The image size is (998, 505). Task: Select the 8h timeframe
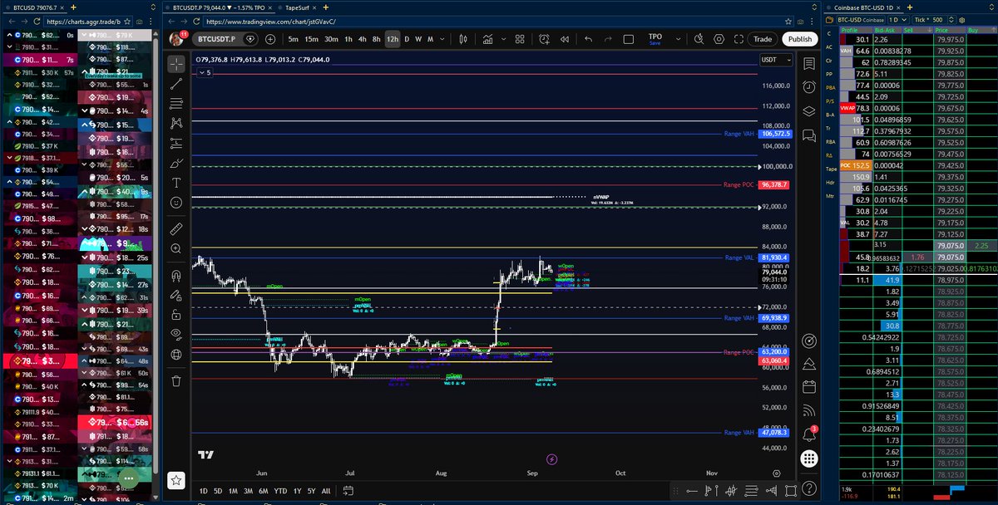click(x=376, y=39)
